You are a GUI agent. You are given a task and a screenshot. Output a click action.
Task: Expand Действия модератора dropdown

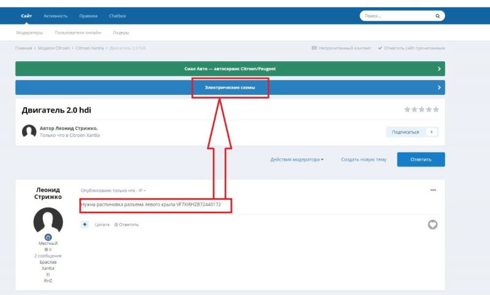(x=297, y=160)
